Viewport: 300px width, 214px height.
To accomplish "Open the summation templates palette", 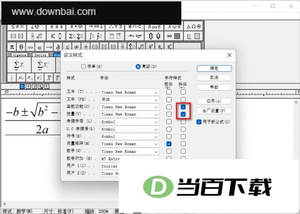I will (76, 36).
